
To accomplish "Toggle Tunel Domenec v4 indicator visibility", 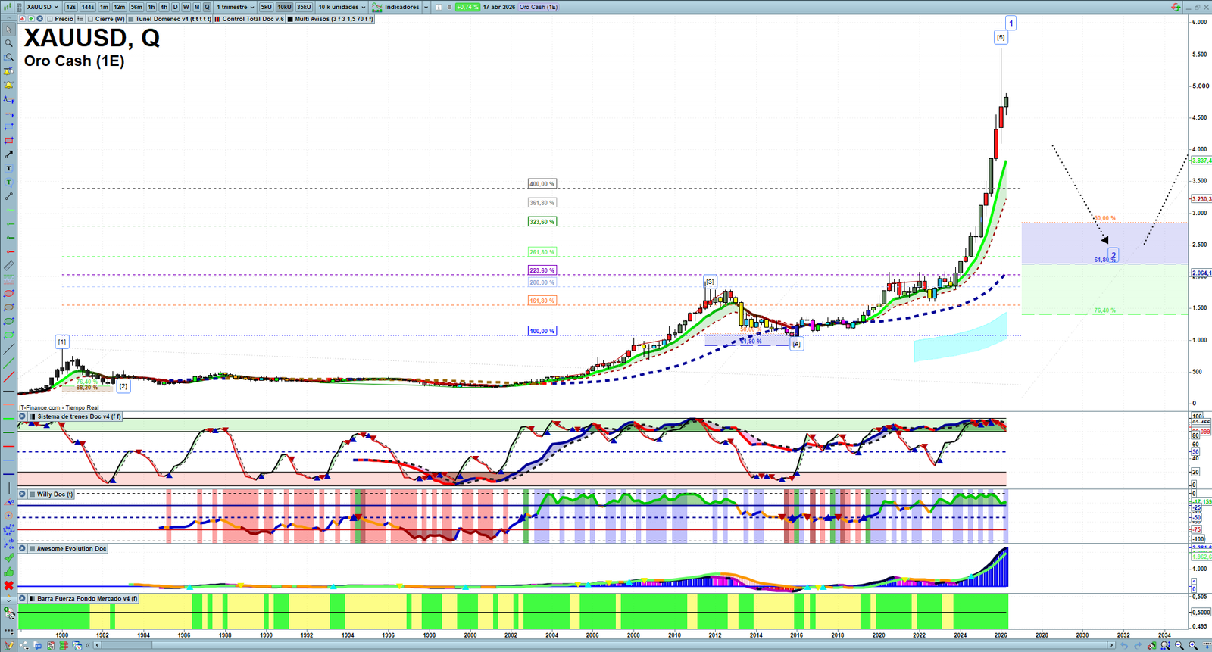I will [131, 19].
